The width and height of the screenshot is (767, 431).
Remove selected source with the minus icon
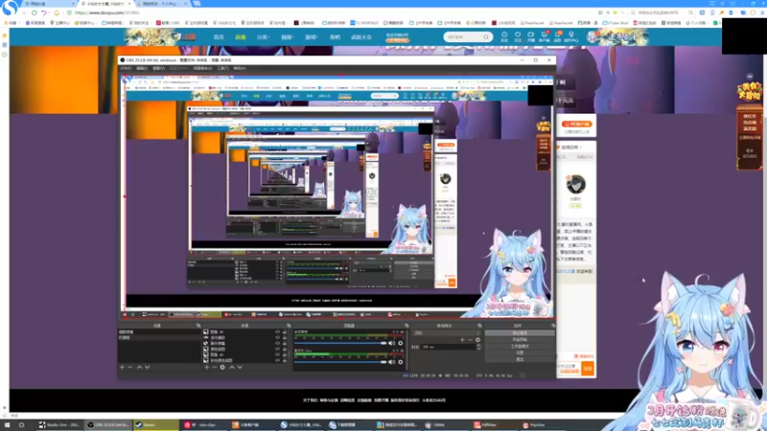point(214,367)
